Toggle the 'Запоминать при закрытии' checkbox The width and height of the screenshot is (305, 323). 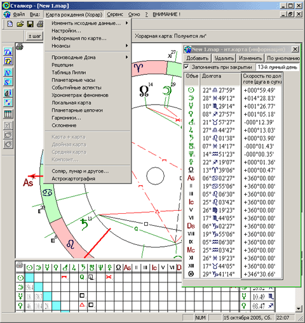pos(186,67)
